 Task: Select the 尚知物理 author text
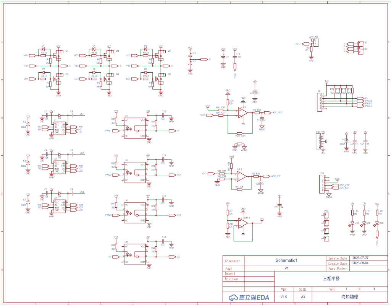pos(350,297)
